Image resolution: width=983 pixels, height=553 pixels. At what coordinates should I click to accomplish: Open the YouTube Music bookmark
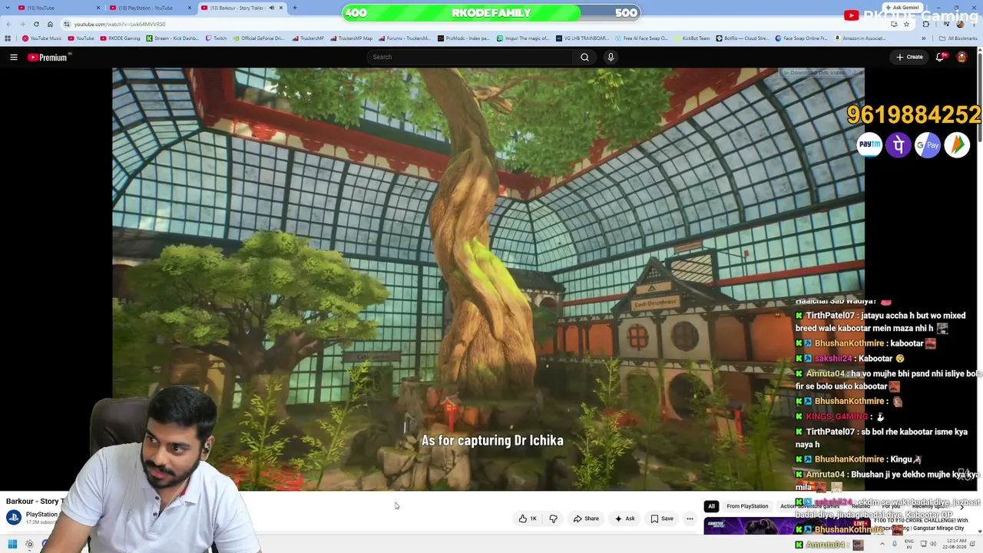[42, 38]
